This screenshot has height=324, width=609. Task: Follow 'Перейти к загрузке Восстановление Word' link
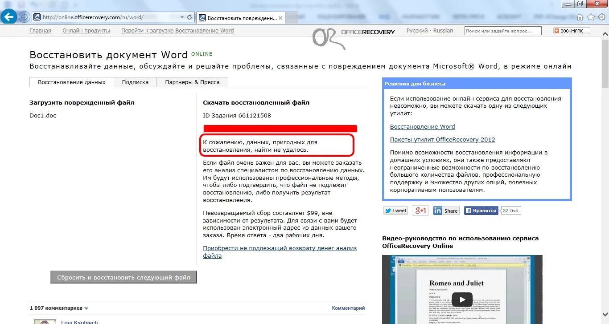pyautogui.click(x=177, y=31)
